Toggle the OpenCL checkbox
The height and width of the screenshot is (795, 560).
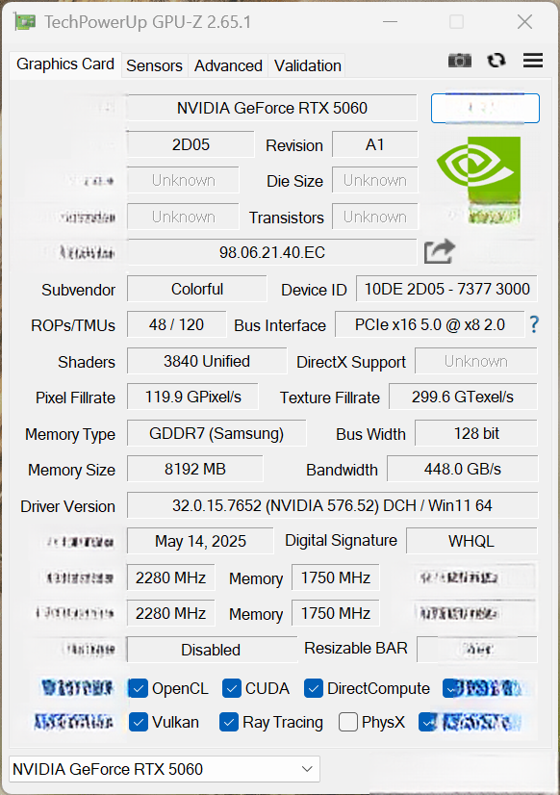point(138,688)
